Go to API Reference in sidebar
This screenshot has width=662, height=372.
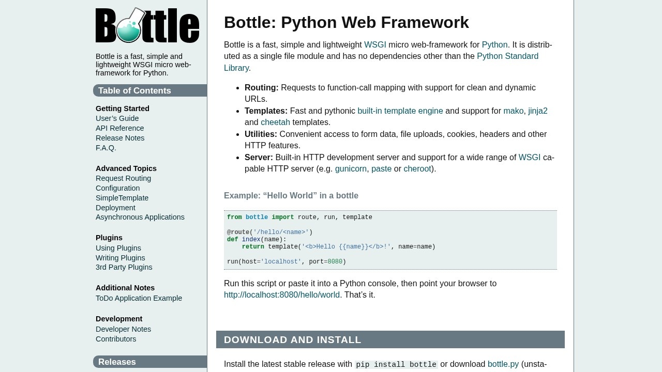coord(120,128)
